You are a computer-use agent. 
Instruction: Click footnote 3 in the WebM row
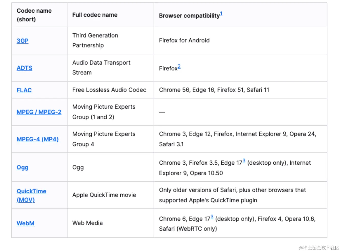coord(212,217)
